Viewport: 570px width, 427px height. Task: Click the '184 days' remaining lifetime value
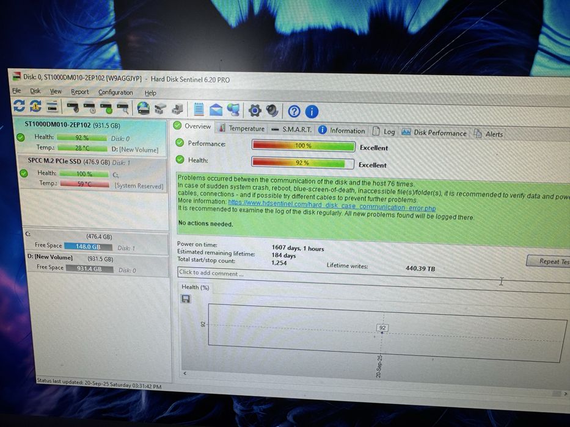[x=284, y=256]
